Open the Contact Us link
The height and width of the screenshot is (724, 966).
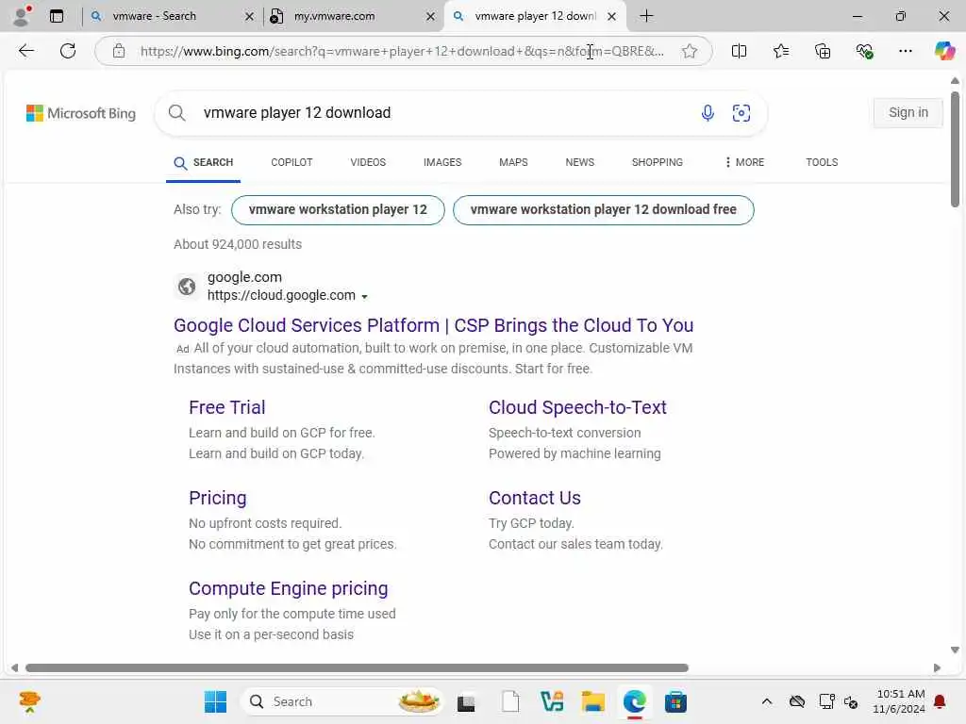click(x=534, y=498)
